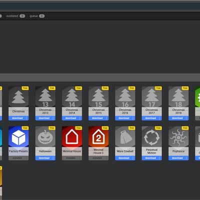Click the Factory Presets name label

click(x=18, y=151)
